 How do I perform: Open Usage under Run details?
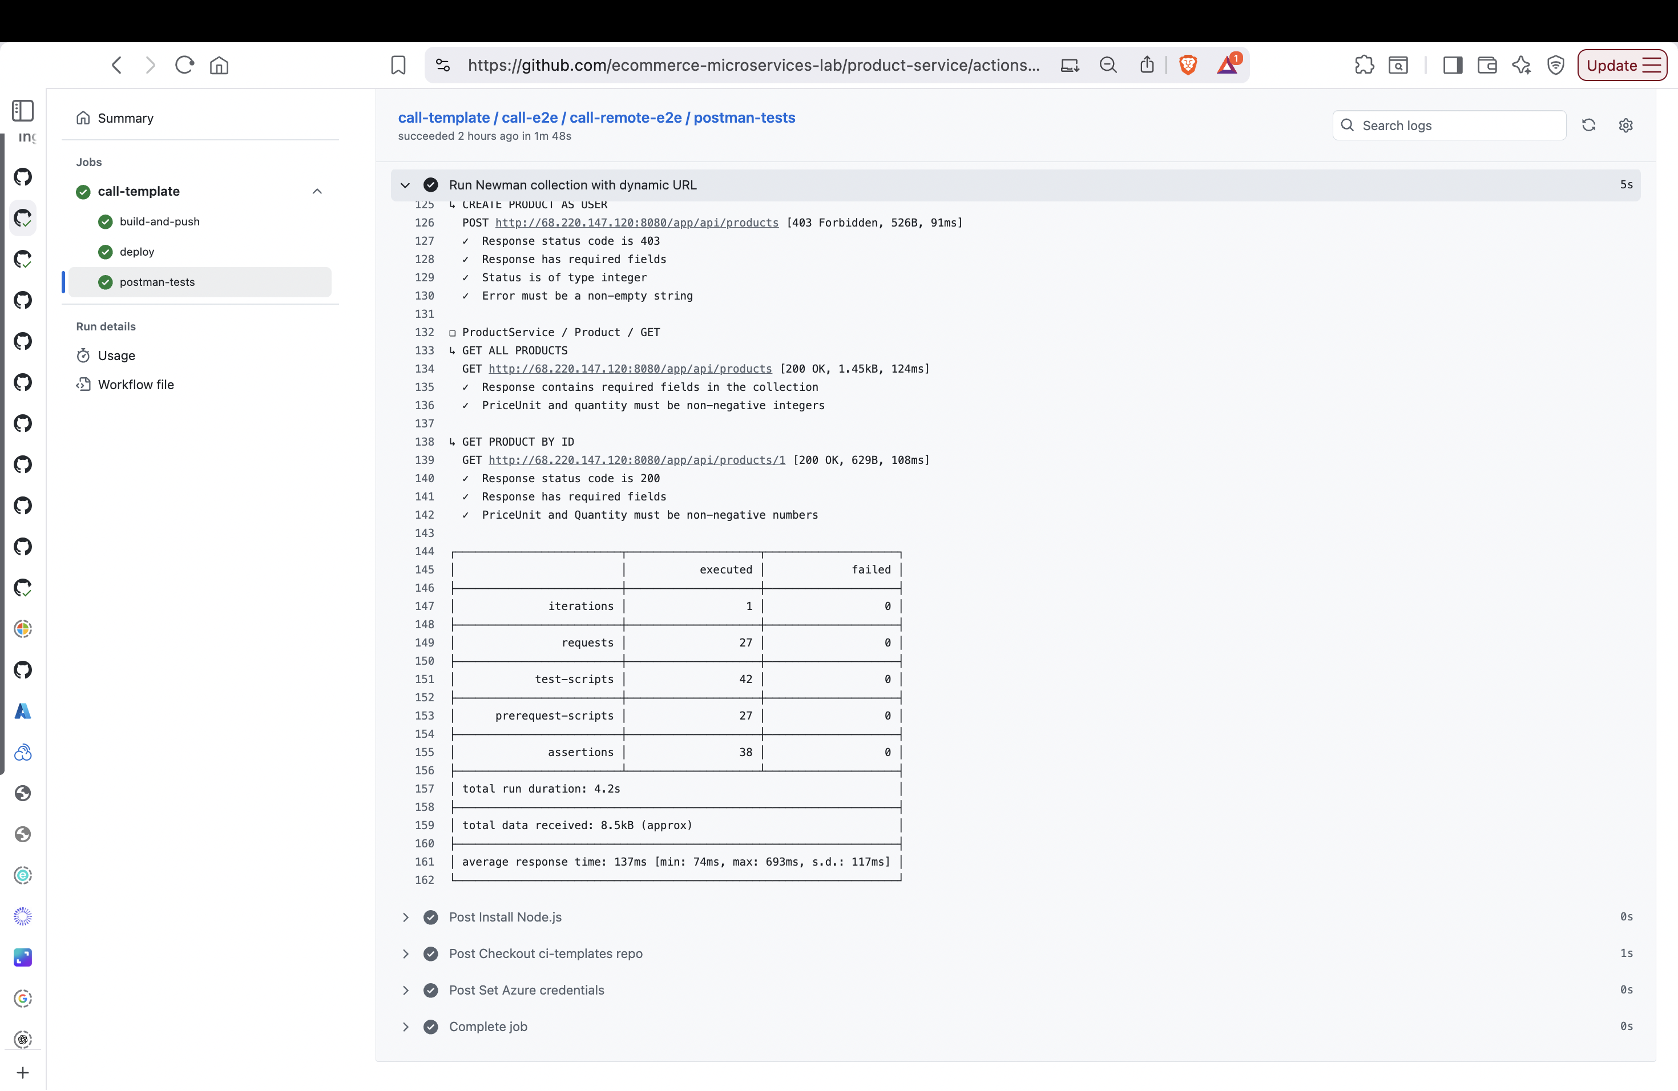tap(116, 356)
